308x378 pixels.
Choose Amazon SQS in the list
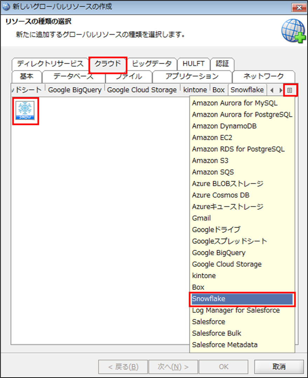tap(242, 172)
